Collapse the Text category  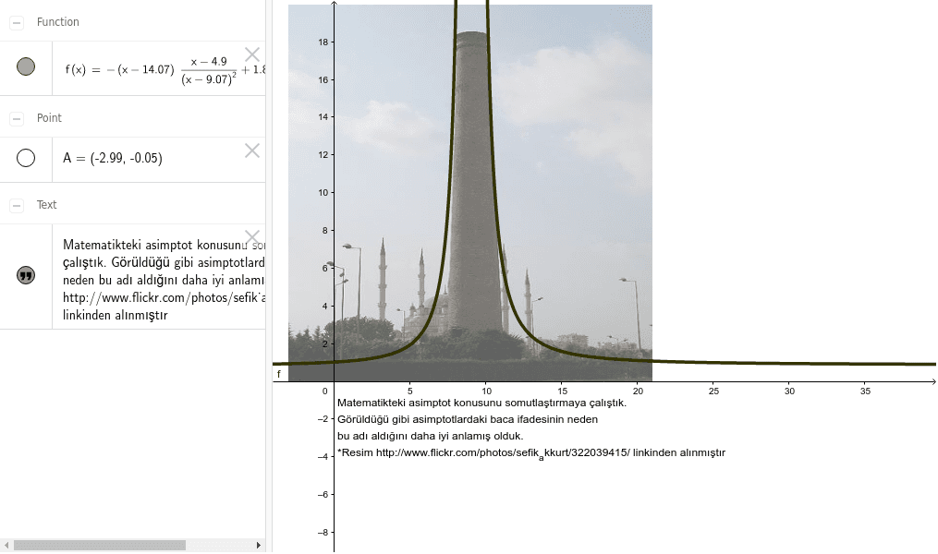(17, 206)
